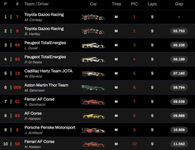Select the yellow #83 AF Corse car
This screenshot has width=195, height=150.
(x=93, y=116)
